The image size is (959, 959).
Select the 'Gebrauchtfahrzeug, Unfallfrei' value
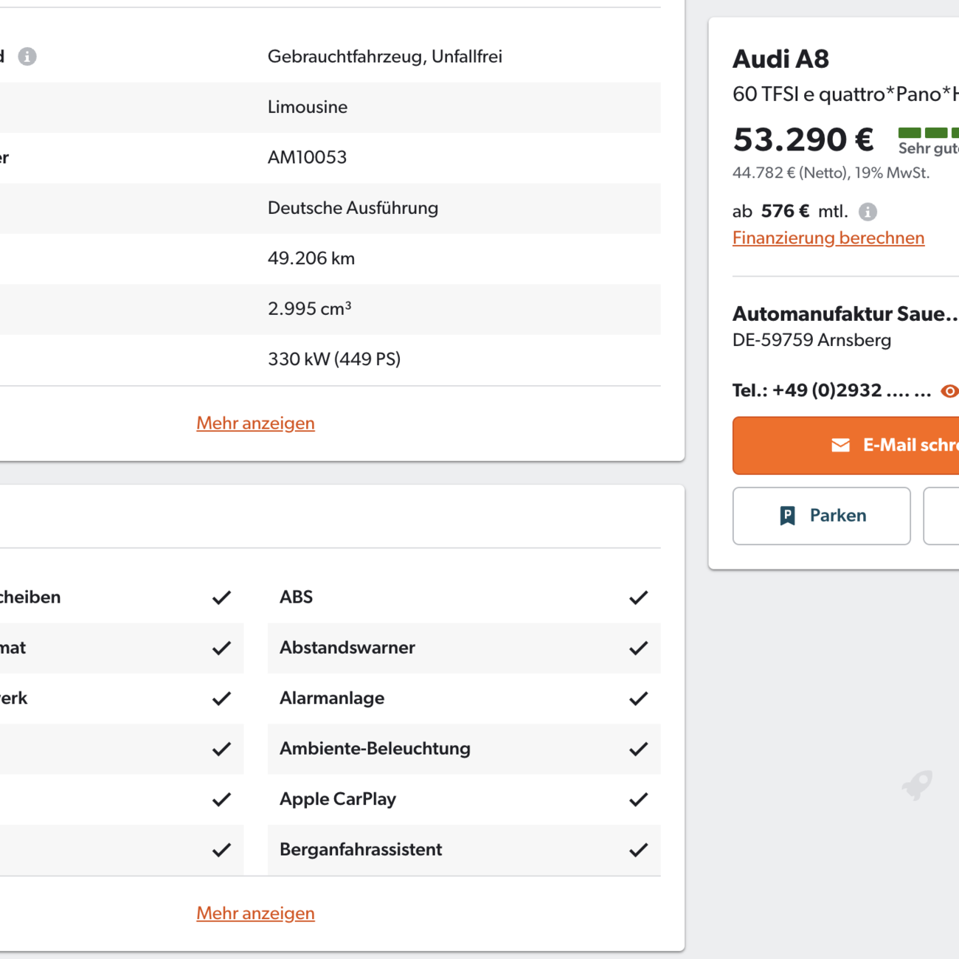coord(385,56)
